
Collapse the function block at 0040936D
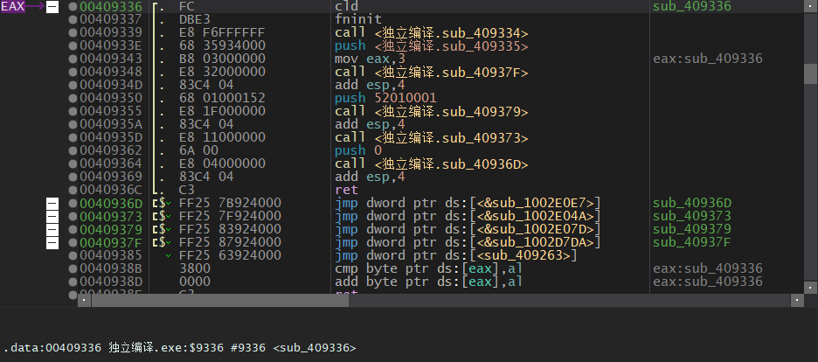52,203
